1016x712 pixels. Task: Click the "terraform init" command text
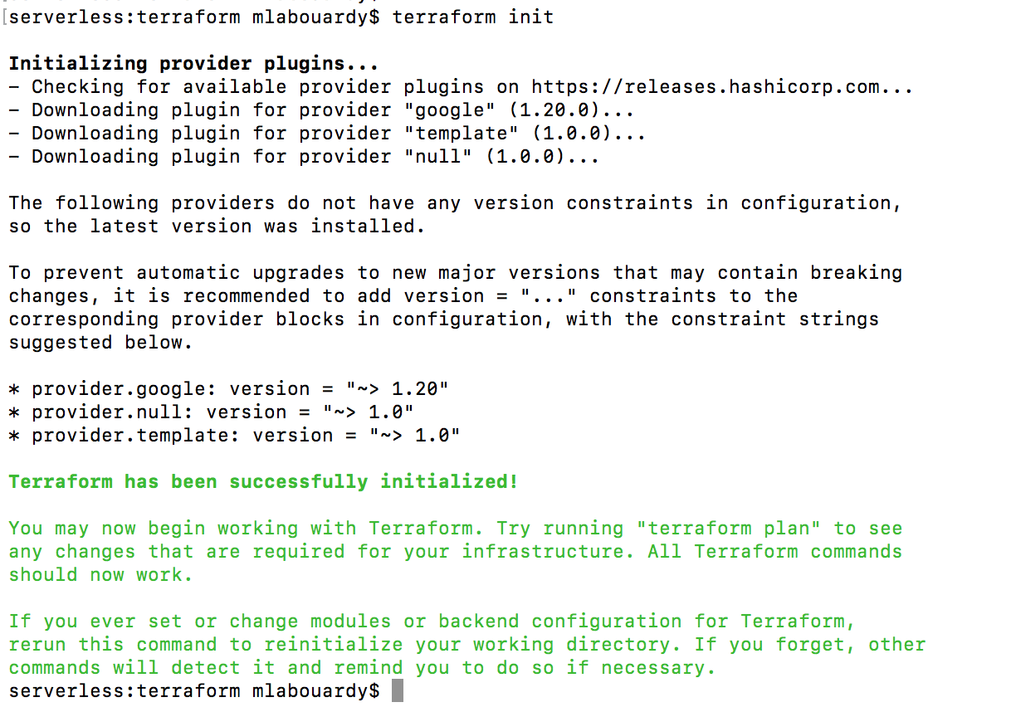(x=473, y=17)
